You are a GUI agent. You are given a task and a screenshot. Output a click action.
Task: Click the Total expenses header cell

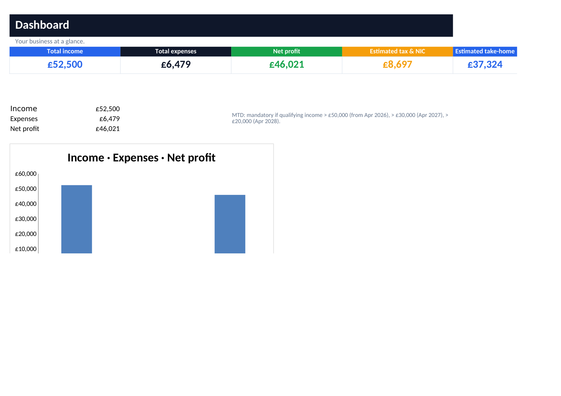click(176, 51)
